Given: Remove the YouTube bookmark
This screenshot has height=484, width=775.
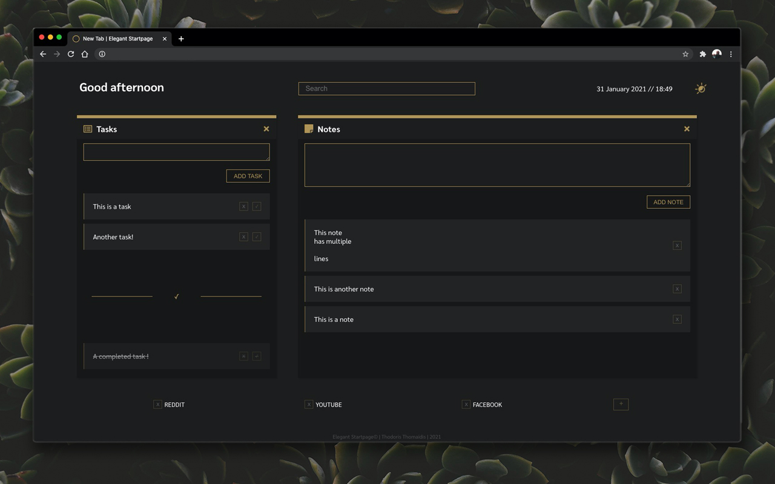Looking at the screenshot, I should pyautogui.click(x=309, y=404).
